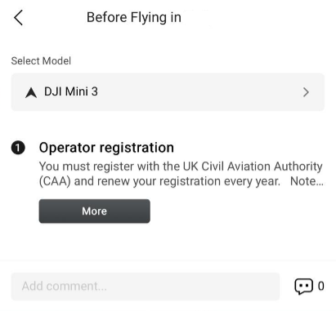
Task: Select the DJI Mini 3 model name text
Action: (x=71, y=91)
